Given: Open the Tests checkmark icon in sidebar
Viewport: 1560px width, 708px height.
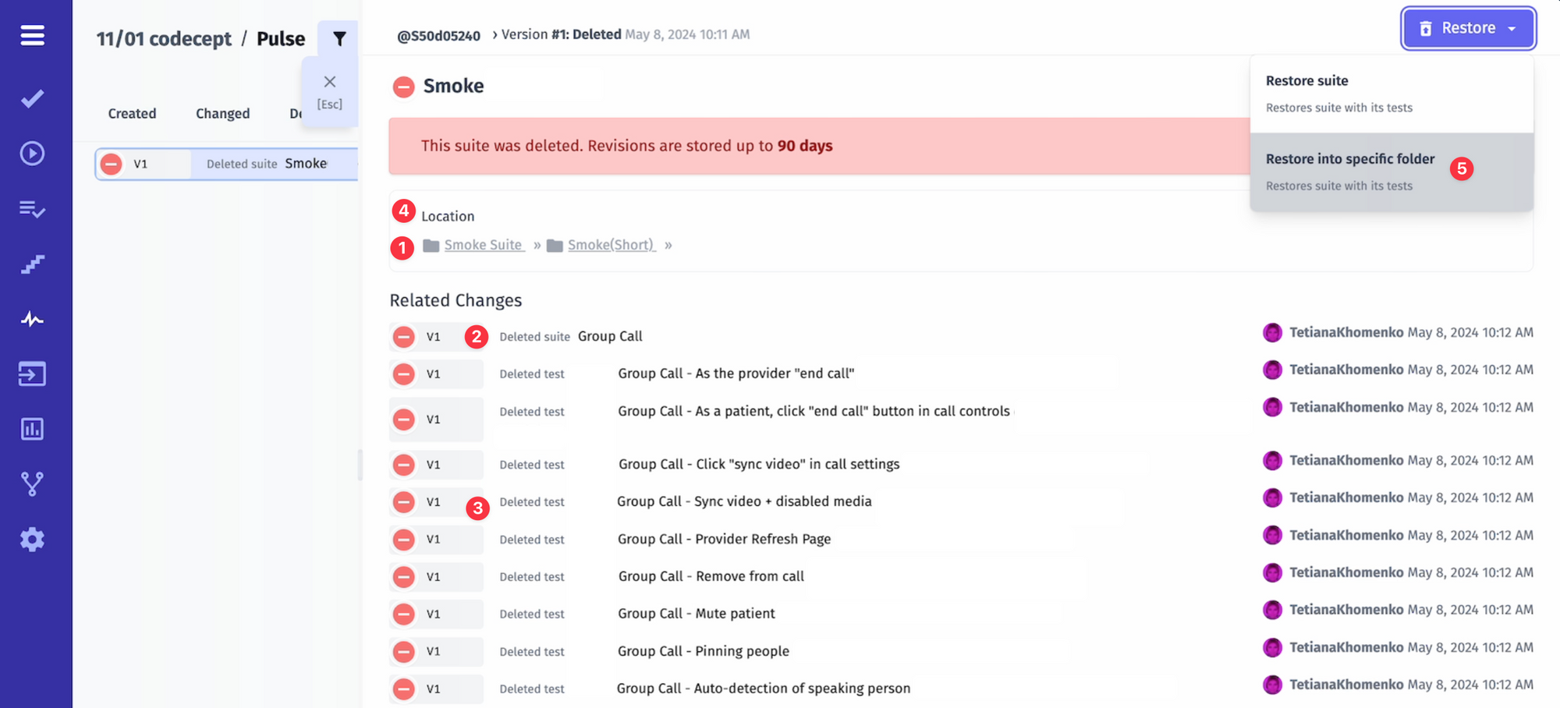Looking at the screenshot, I should 32,98.
